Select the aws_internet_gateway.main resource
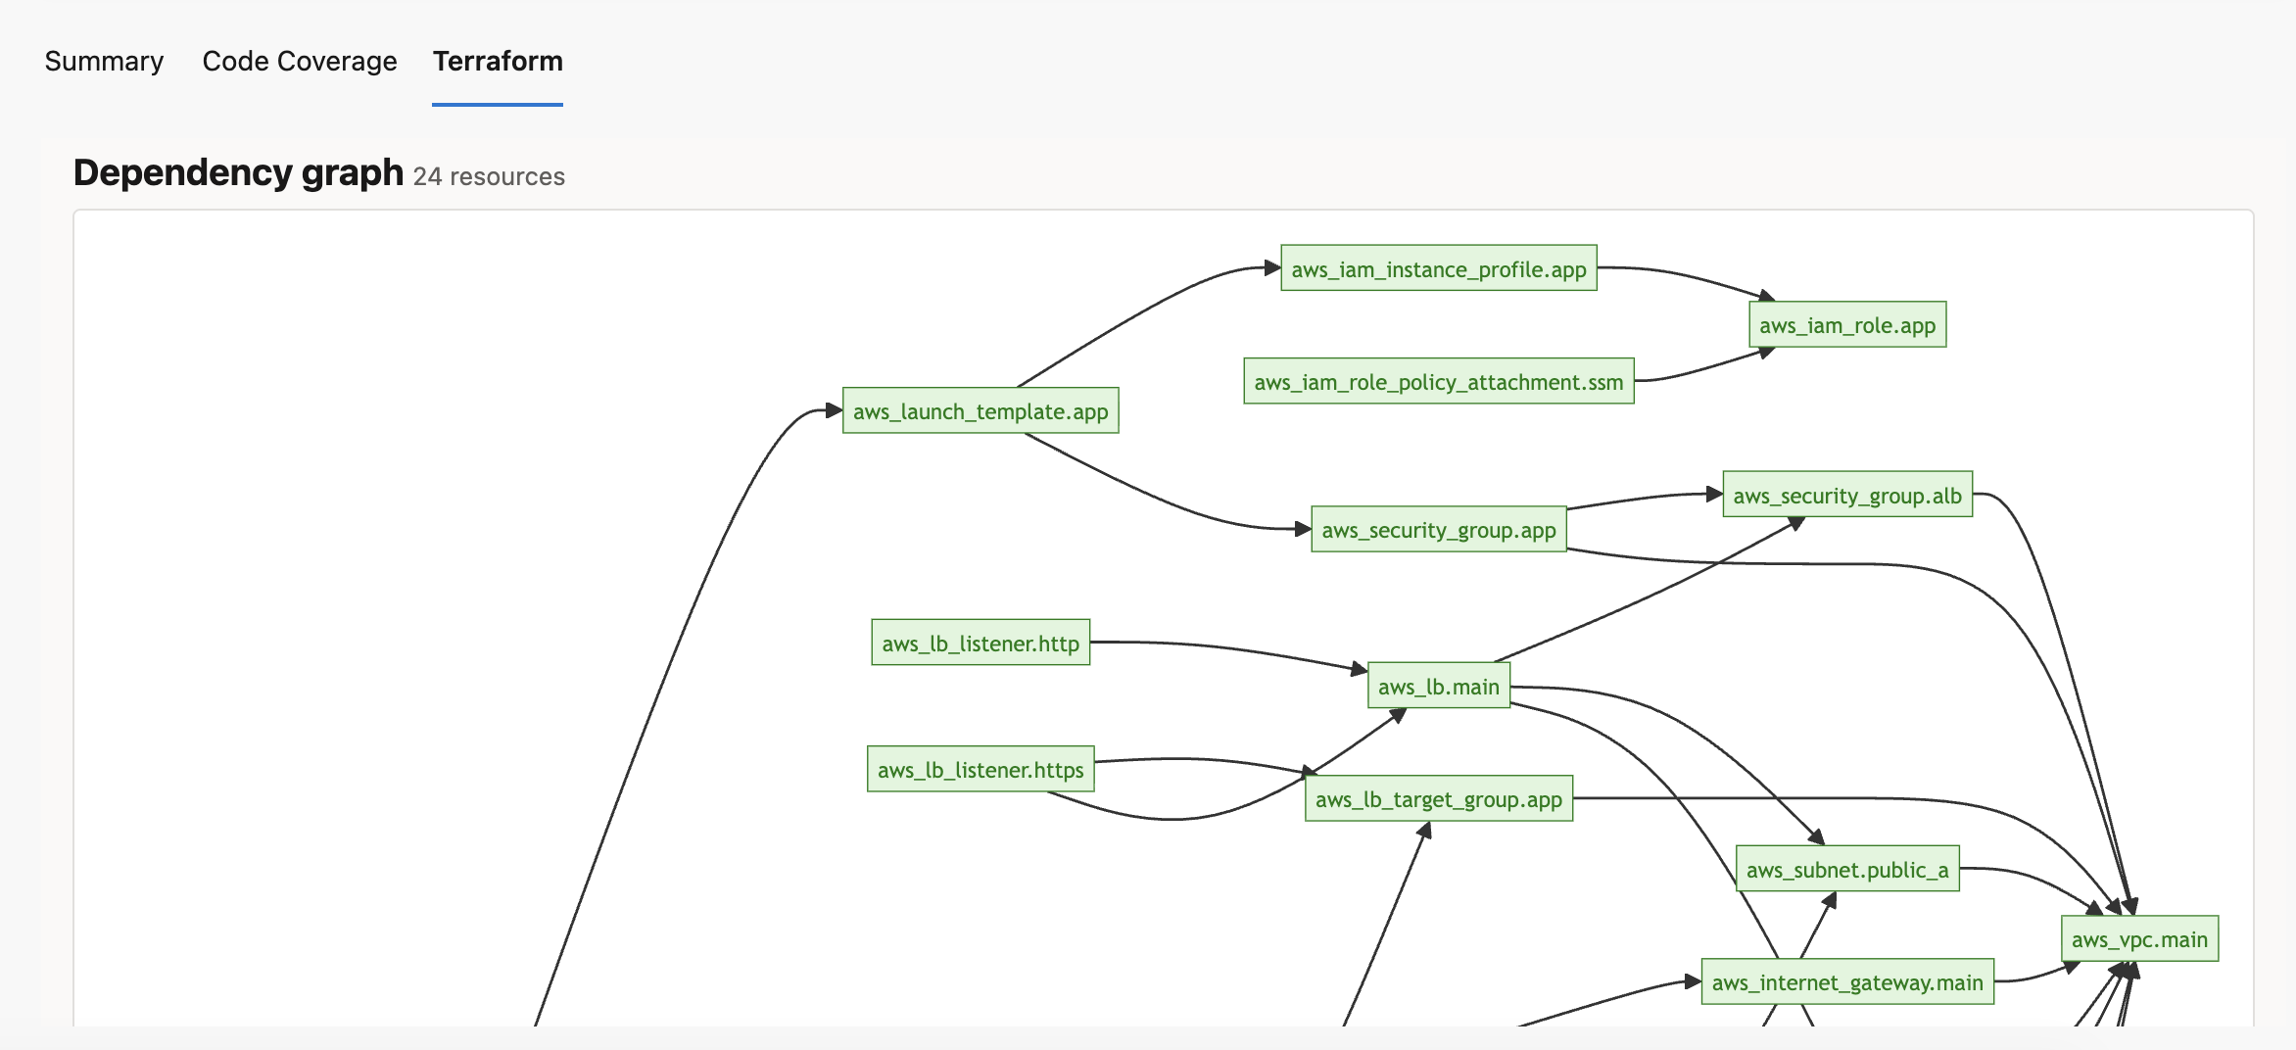The image size is (2296, 1050). click(x=1847, y=980)
